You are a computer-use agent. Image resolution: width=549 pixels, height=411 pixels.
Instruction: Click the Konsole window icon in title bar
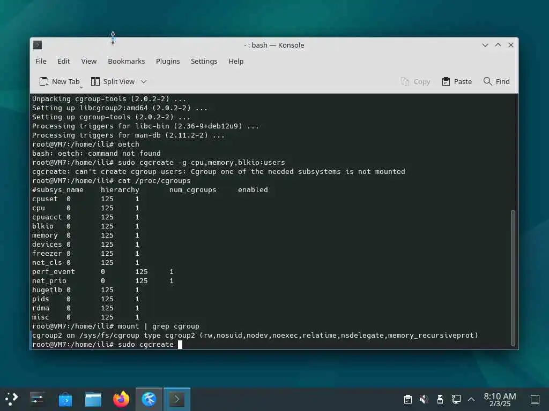(38, 45)
